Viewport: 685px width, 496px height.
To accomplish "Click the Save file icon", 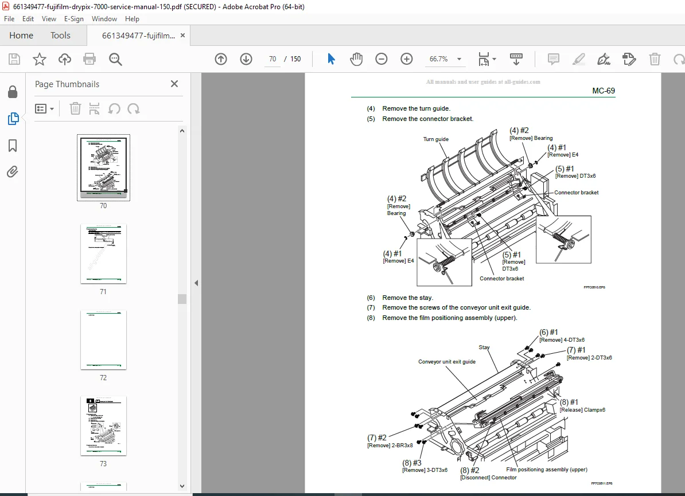I will tap(14, 59).
